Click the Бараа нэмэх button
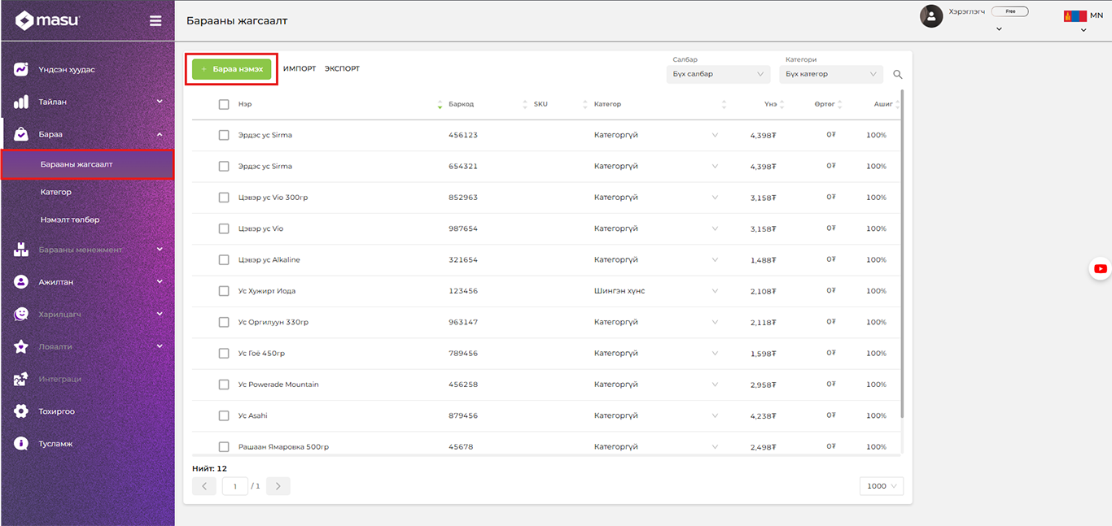Screen dimensions: 1112x526 [x=232, y=69]
